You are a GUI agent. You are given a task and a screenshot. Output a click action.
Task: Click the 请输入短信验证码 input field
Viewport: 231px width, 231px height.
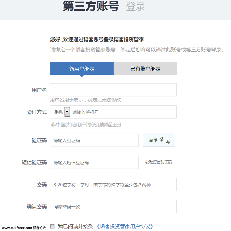point(94,162)
